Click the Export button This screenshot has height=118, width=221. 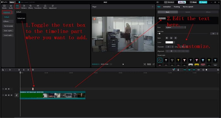point(203,2)
